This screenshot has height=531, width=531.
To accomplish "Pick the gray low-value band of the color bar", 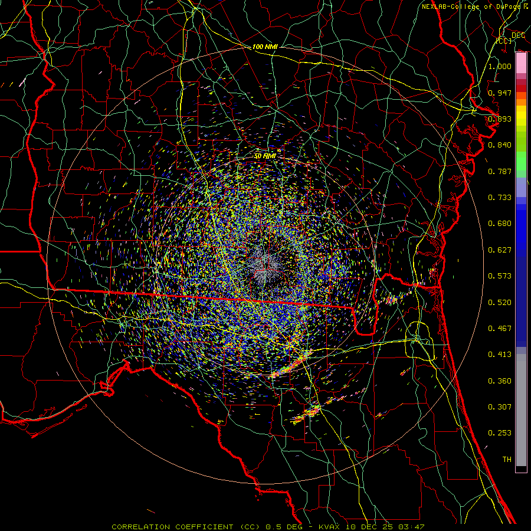I will pos(521,410).
